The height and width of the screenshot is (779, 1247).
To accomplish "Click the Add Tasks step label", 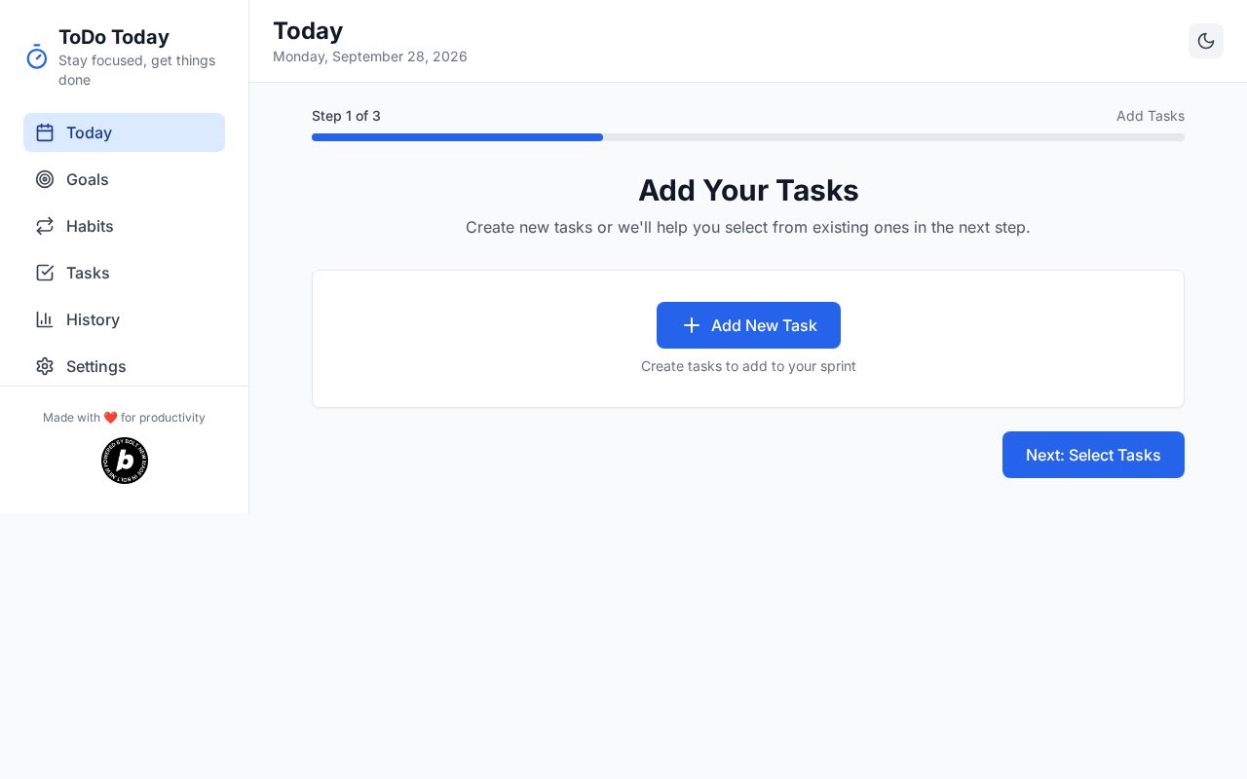I will coord(1151,116).
